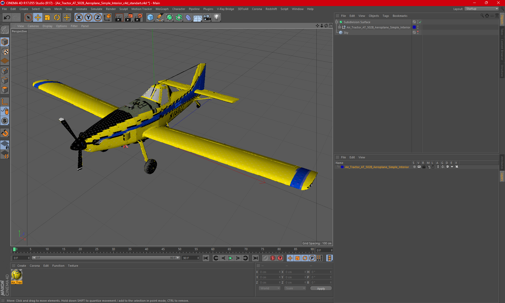Viewport: 505px width, 303px height.
Task: Switch to Polygons mode
Action: (x=5, y=90)
